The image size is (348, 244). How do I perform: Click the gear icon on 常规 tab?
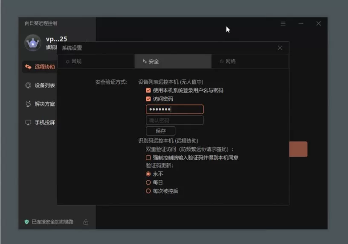click(x=67, y=62)
